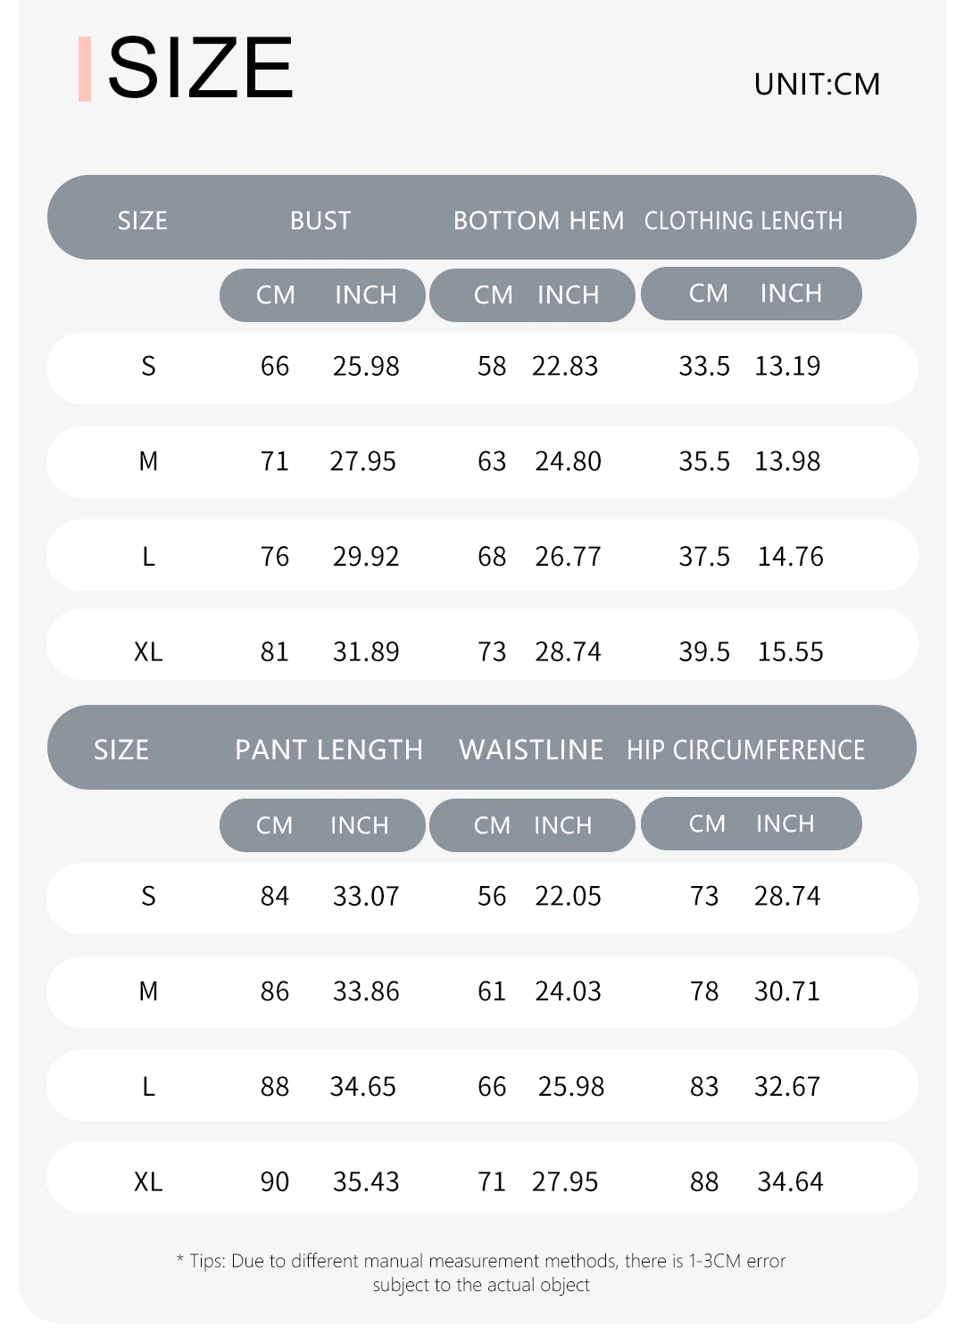The height and width of the screenshot is (1342, 964).
Task: Select the 35.43 pant length value
Action: point(366,1182)
